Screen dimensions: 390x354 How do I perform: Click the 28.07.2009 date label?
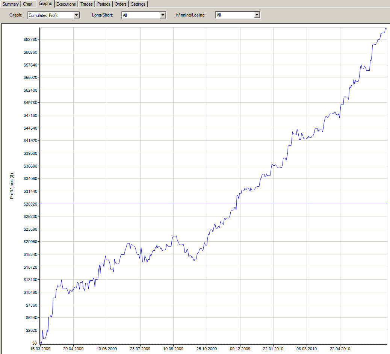click(x=140, y=349)
